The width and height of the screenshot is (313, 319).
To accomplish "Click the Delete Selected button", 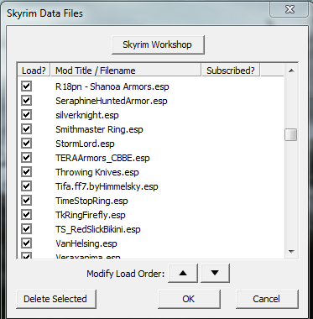I will click(56, 299).
